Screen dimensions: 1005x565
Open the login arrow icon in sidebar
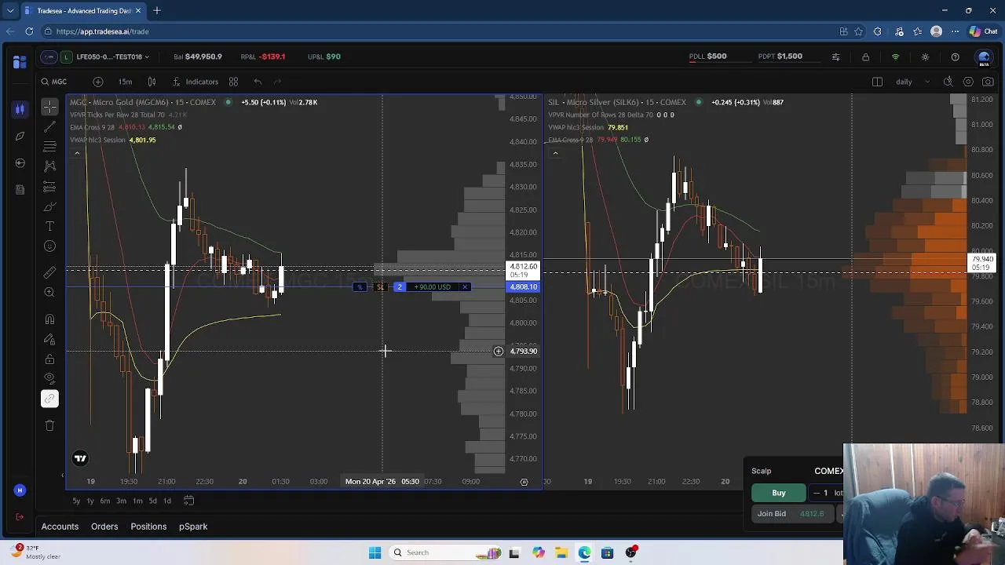20,162
